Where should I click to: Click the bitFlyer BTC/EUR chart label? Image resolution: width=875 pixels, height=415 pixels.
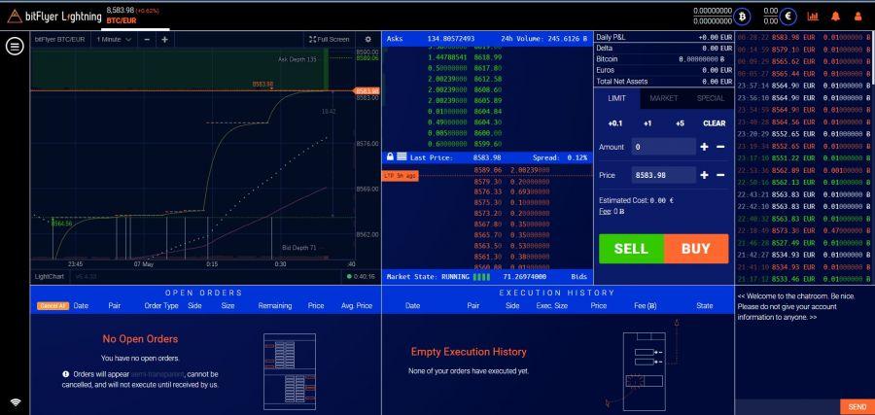click(x=59, y=39)
